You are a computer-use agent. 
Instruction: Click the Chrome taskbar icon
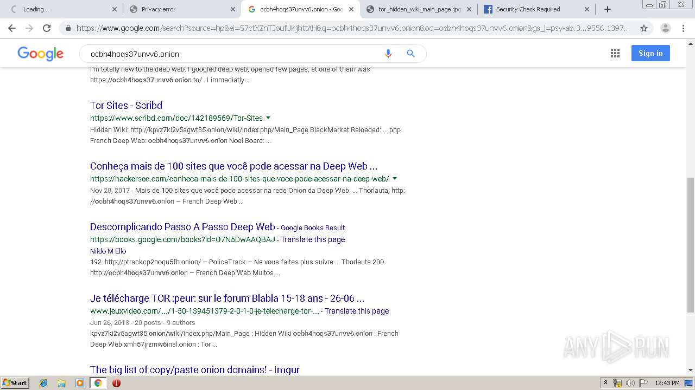click(x=98, y=383)
